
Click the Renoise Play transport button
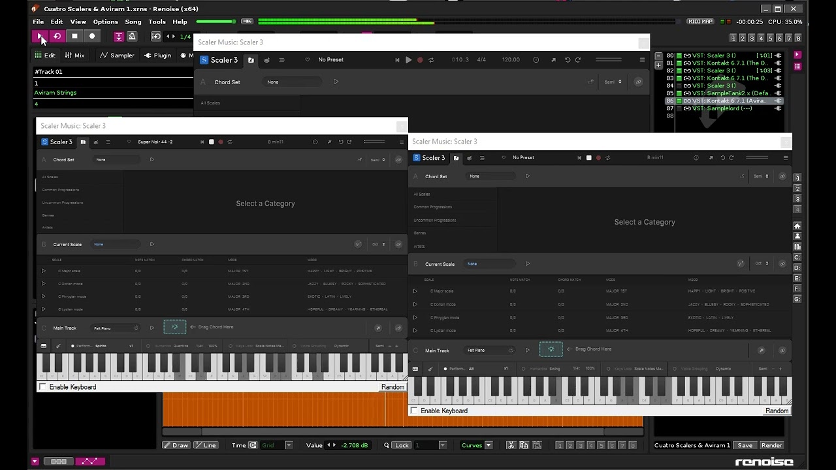pyautogui.click(x=40, y=37)
